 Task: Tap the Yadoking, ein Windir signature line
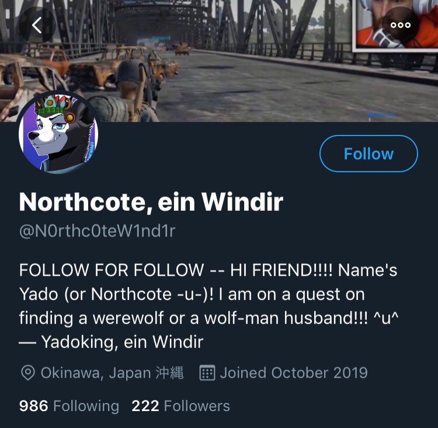click(111, 342)
